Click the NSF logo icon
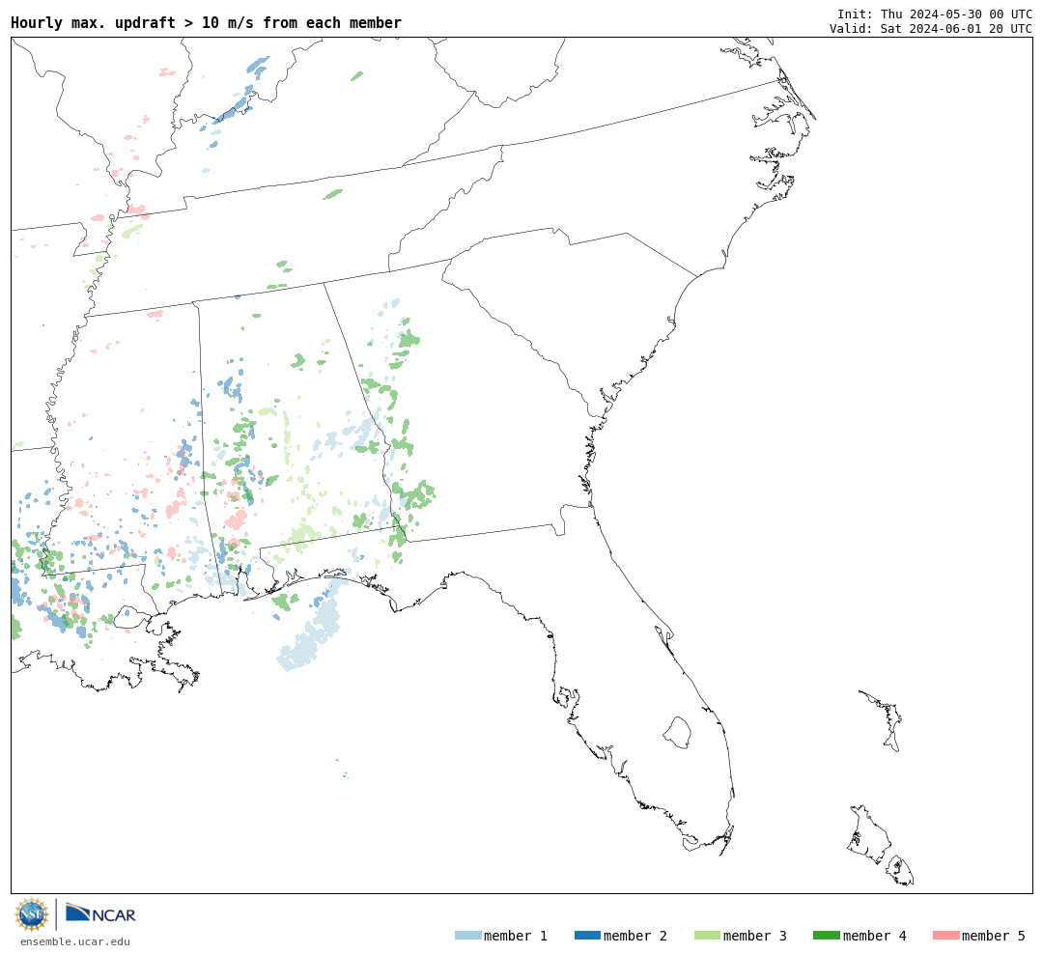This screenshot has height=954, width=1043. pyautogui.click(x=31, y=914)
